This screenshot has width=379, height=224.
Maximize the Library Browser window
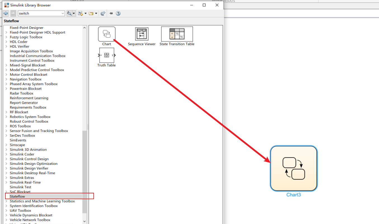point(204,5)
